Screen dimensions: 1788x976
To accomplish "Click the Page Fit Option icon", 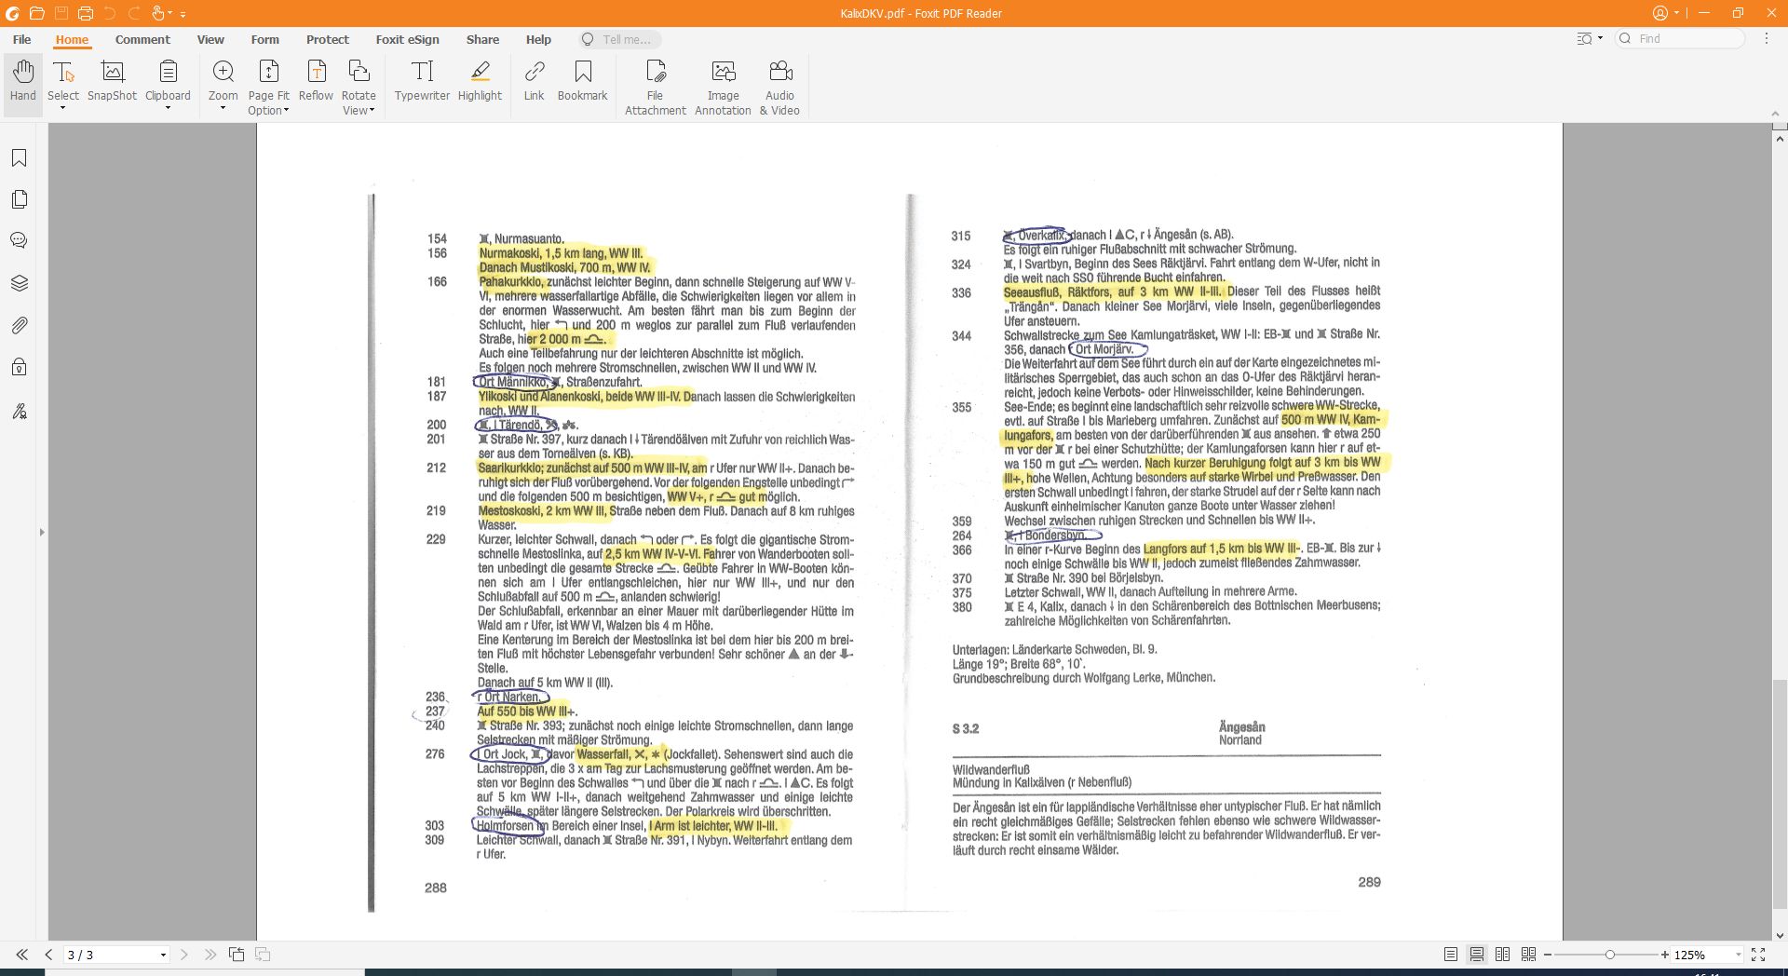I will (269, 73).
